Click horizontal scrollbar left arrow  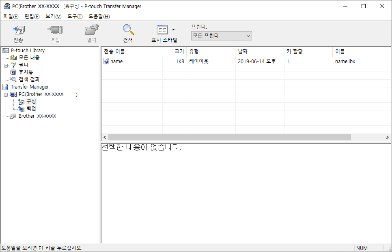click(x=105, y=138)
